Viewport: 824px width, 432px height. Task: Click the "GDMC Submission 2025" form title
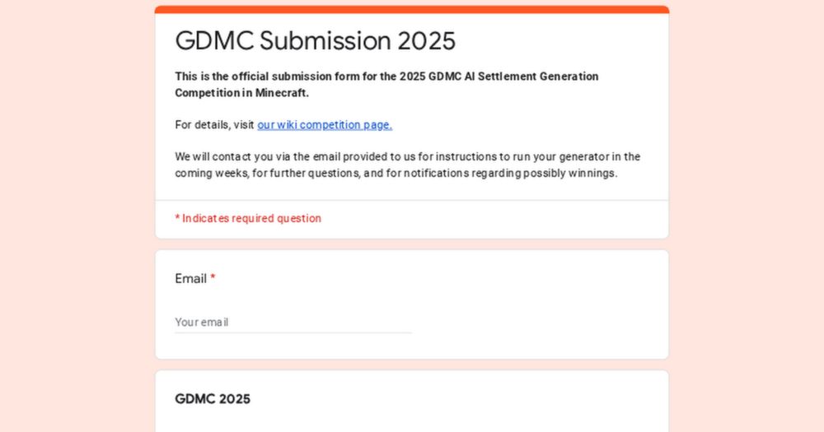point(316,41)
